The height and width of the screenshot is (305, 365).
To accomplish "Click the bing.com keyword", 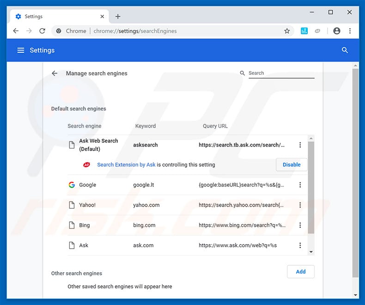I will point(144,225).
